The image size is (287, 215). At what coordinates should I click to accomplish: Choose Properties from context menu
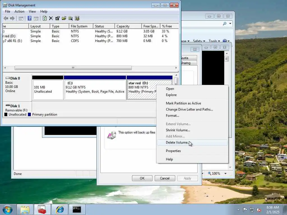[192, 151]
